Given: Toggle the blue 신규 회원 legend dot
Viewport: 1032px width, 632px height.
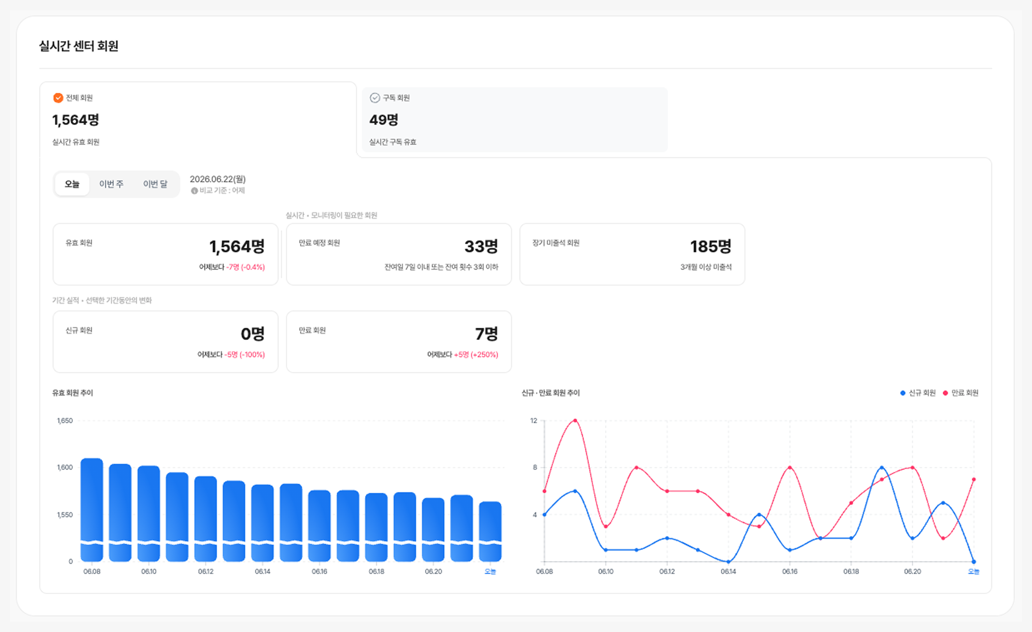Looking at the screenshot, I should coord(903,393).
